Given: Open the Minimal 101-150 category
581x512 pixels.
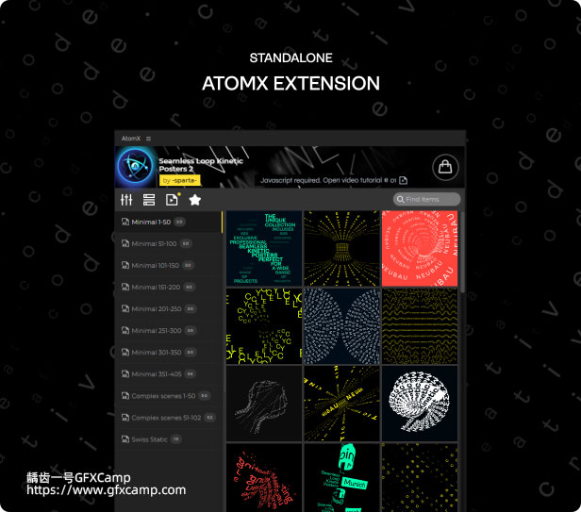Looking at the screenshot, I should coord(169,265).
